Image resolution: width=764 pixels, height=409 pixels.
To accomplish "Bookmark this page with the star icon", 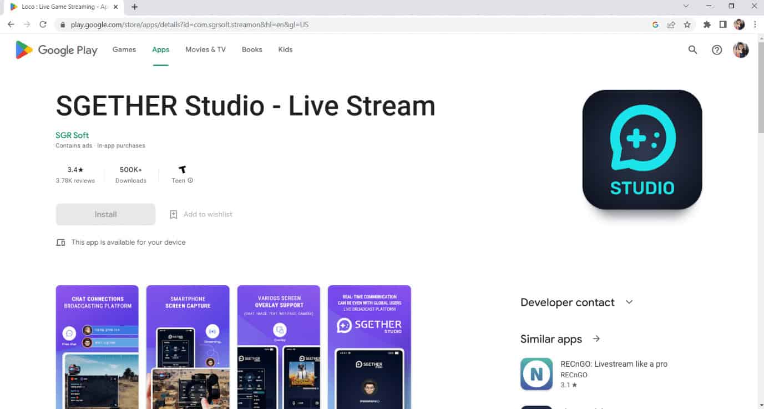I will [688, 24].
